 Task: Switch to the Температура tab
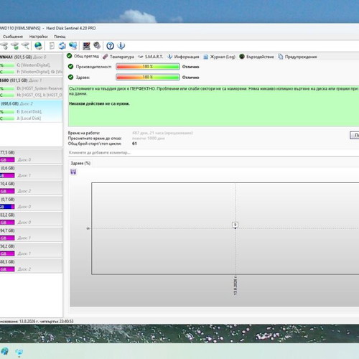(x=118, y=57)
